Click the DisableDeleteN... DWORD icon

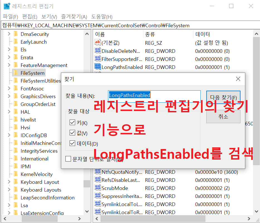(98, 51)
